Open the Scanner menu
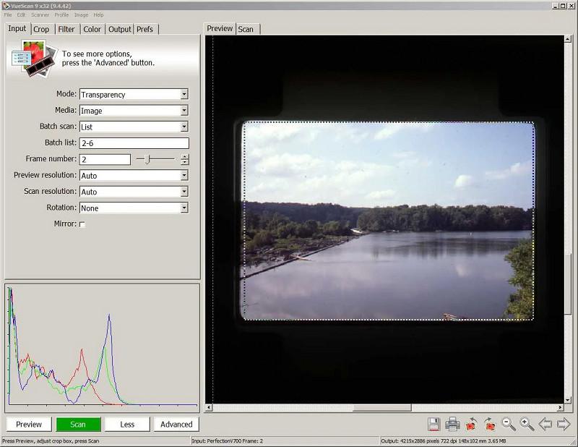The image size is (578, 447). pos(40,14)
